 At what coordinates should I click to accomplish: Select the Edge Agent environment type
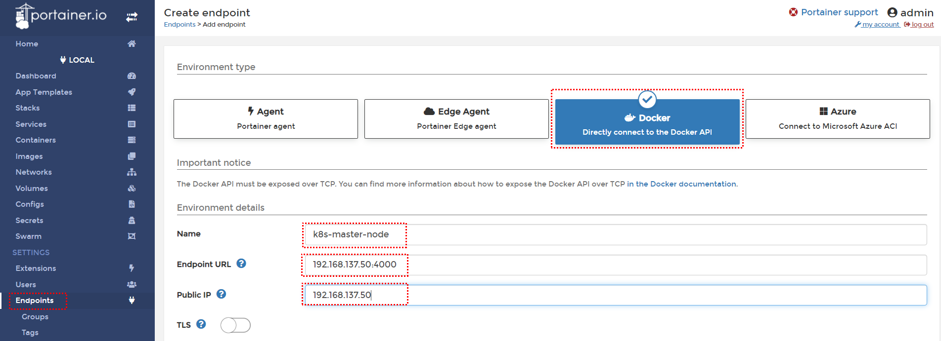(x=456, y=119)
